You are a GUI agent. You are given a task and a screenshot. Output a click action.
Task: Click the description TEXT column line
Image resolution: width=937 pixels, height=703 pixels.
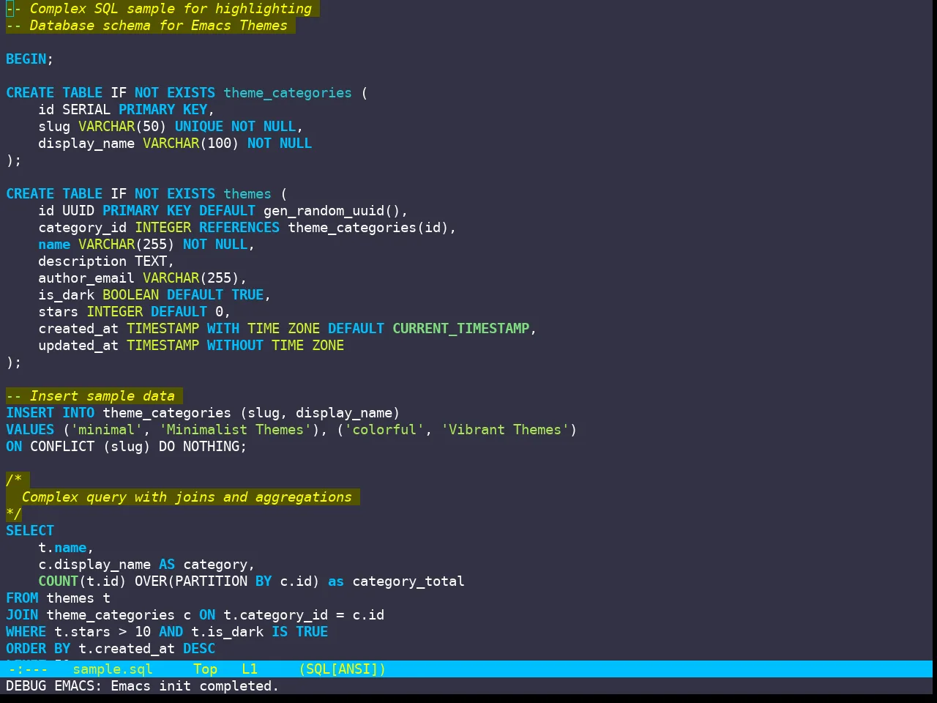click(x=106, y=261)
